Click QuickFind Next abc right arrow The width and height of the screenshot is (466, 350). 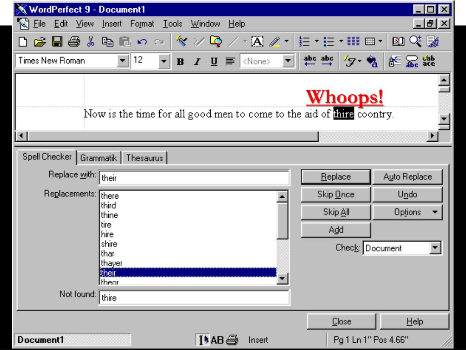327,61
